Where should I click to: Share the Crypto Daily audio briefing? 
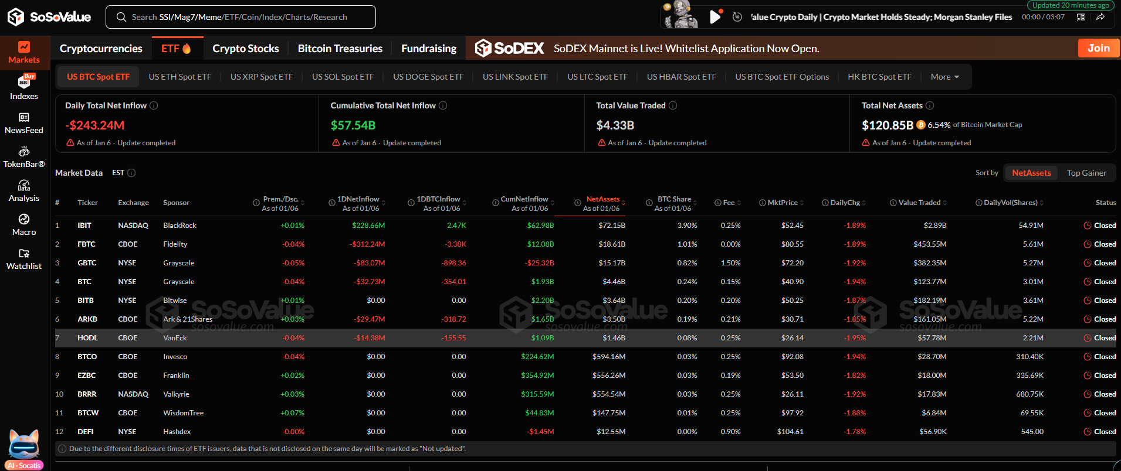[x=1100, y=17]
